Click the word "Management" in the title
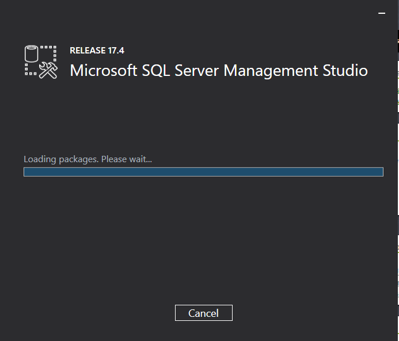 [271, 71]
